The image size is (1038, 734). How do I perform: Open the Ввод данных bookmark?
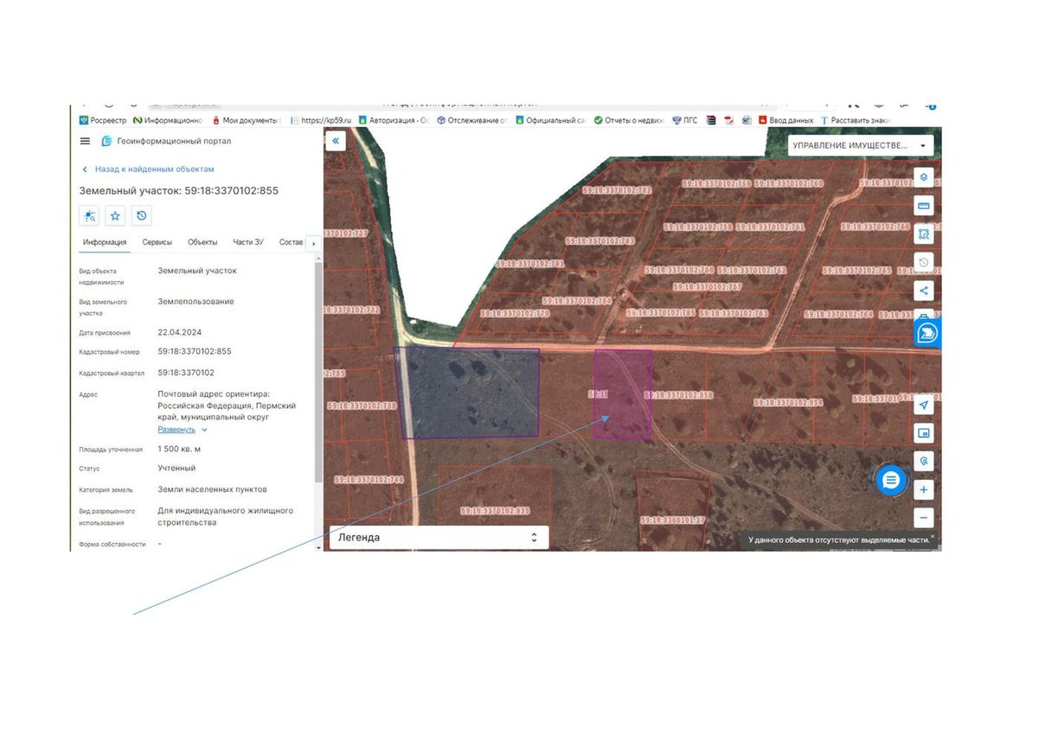coord(786,120)
